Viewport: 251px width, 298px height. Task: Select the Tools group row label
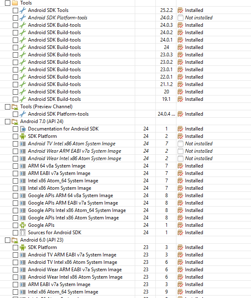point(26,3)
